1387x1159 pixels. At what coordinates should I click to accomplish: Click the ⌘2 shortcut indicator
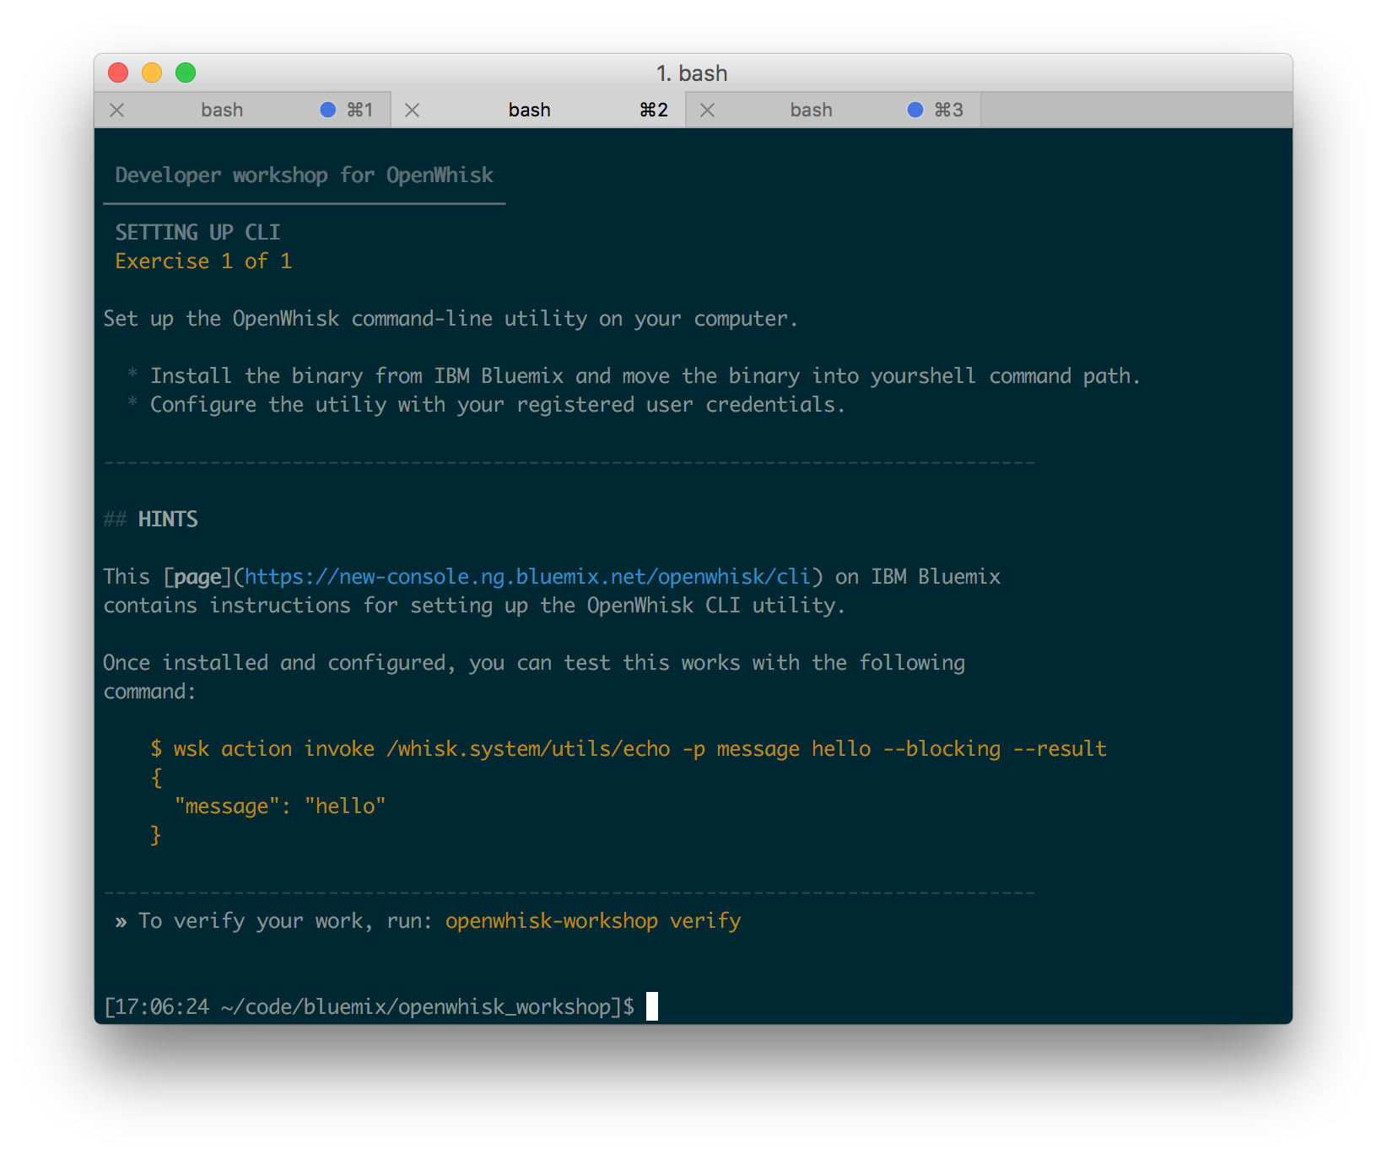coord(654,111)
